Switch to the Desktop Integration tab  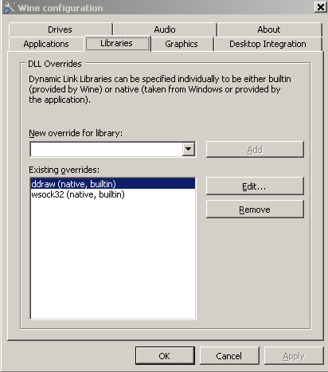267,44
